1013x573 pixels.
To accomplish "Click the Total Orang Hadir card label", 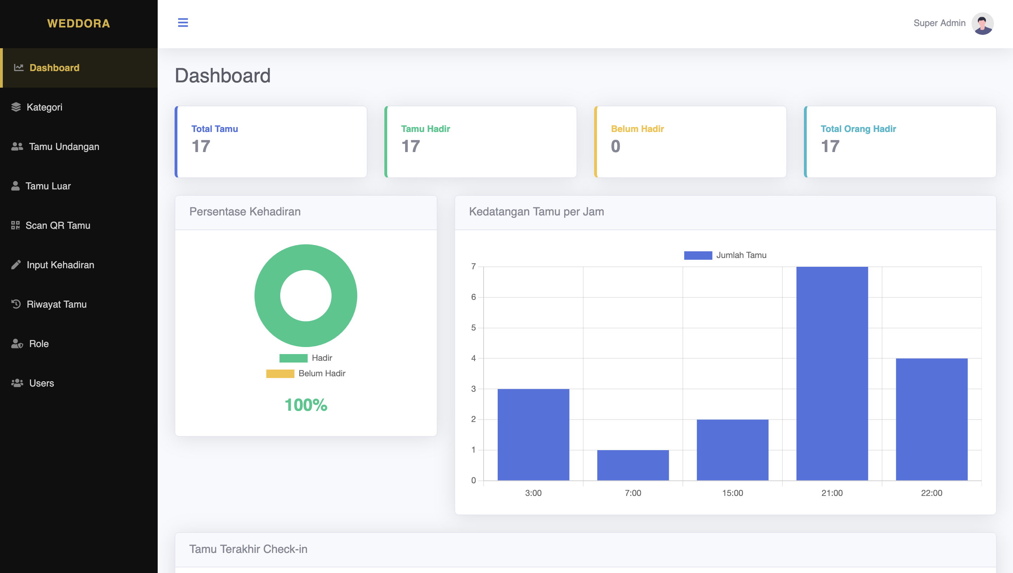I will (858, 129).
